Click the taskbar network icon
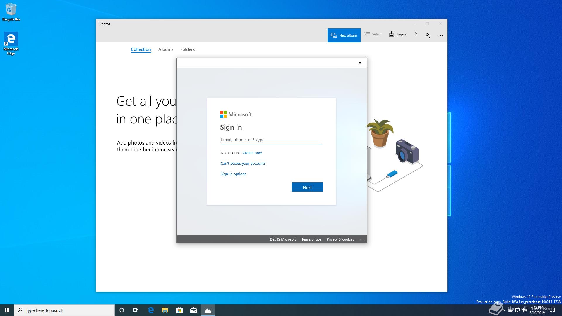This screenshot has width=562, height=316. coord(517,310)
